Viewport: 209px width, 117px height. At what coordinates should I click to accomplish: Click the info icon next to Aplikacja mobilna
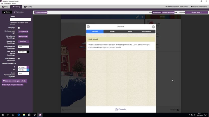point(176,12)
